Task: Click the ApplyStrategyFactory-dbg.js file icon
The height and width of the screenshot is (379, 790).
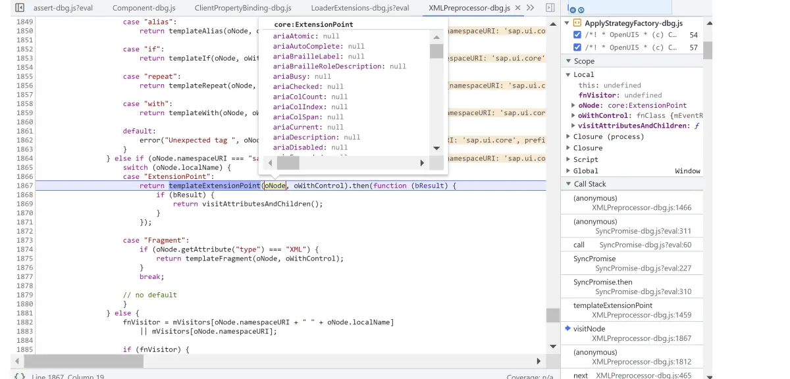Action: (577, 23)
